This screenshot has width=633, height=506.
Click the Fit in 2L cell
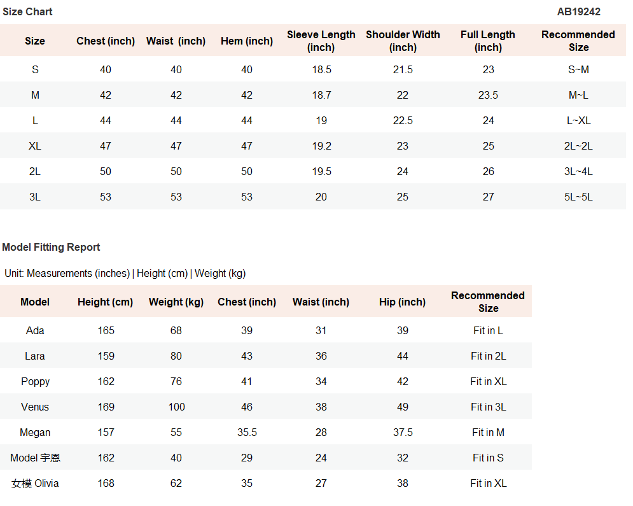pyautogui.click(x=489, y=356)
